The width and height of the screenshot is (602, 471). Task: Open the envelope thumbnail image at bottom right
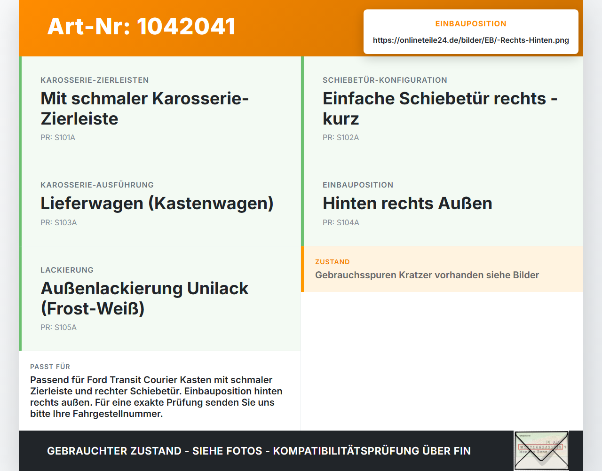tap(541, 450)
